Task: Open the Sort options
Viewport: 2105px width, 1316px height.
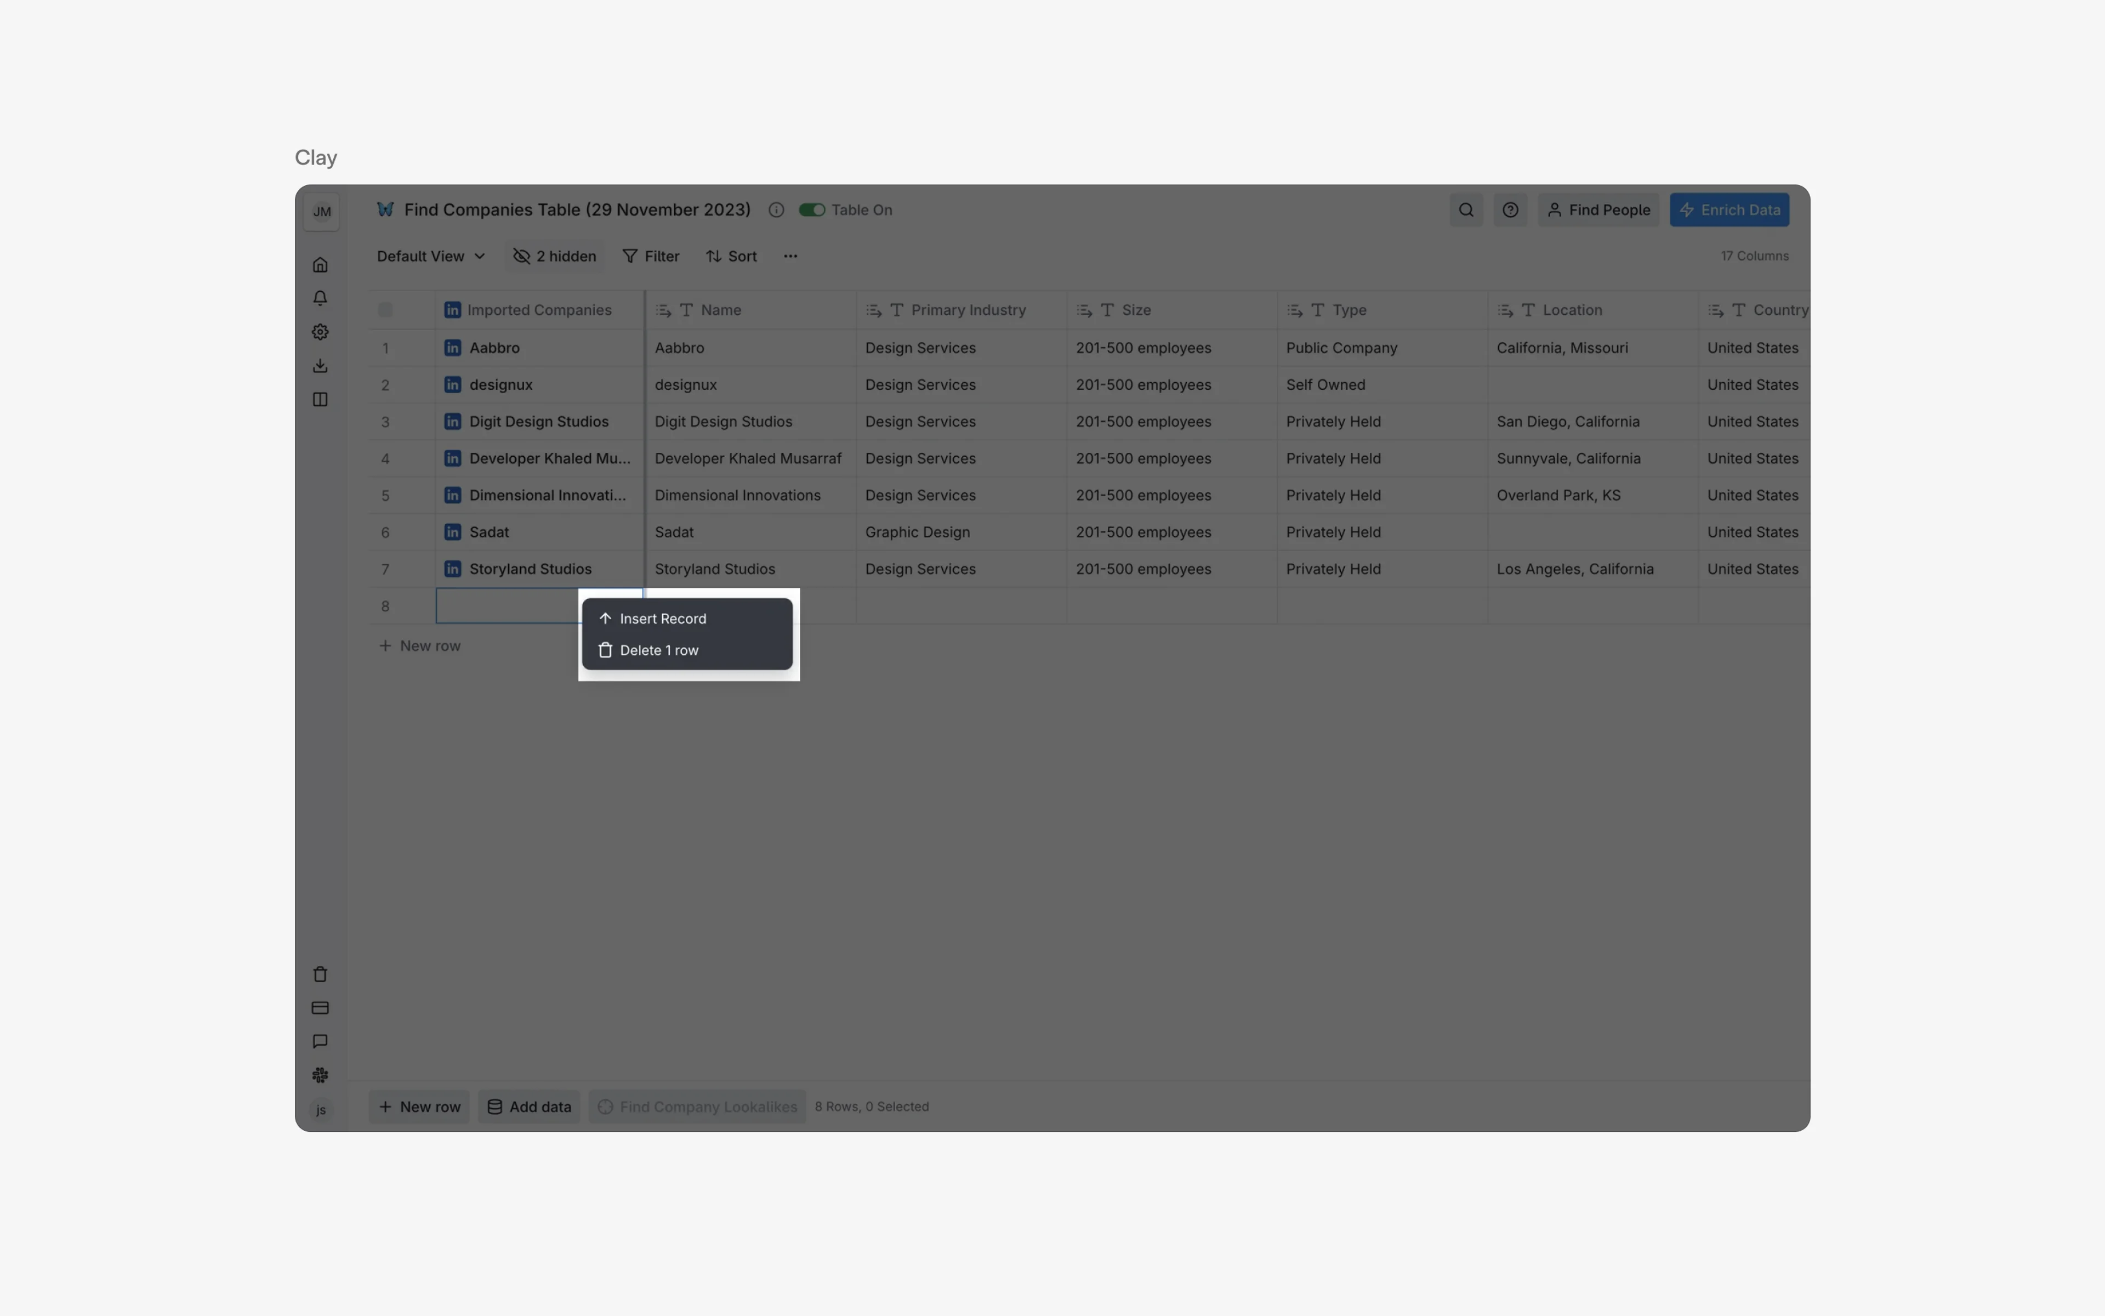Action: tap(731, 256)
